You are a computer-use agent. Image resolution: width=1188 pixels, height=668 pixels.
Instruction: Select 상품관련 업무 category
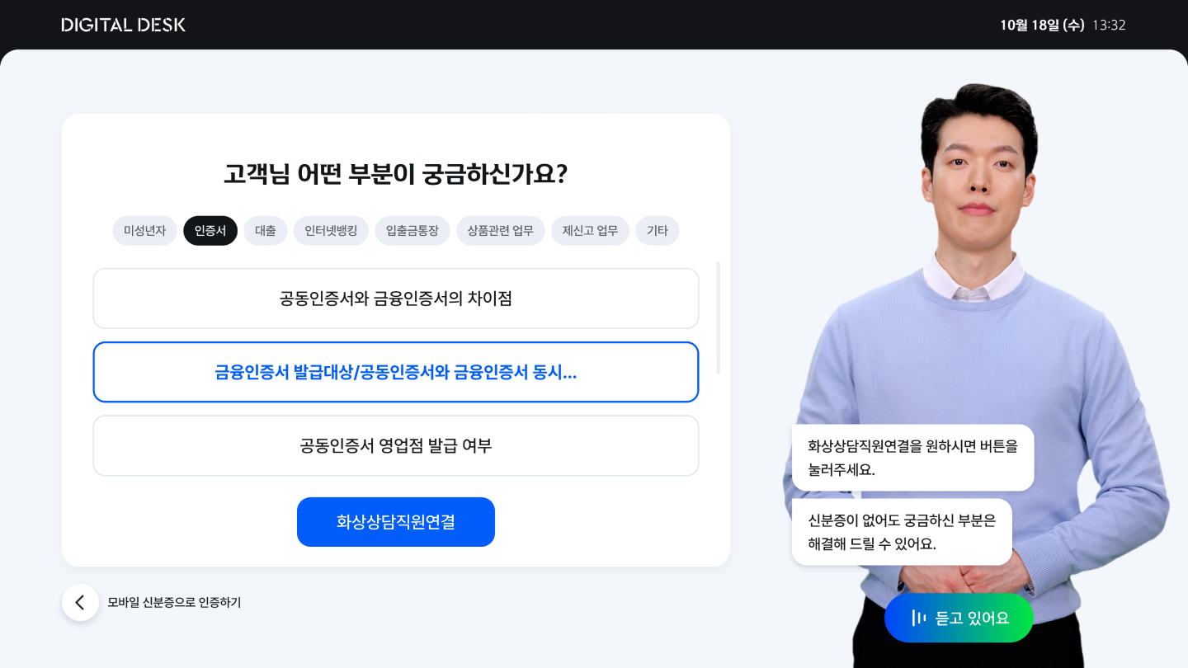501,231
